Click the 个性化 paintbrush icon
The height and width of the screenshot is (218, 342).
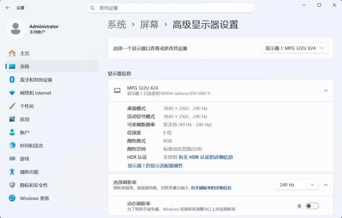coord(12,106)
